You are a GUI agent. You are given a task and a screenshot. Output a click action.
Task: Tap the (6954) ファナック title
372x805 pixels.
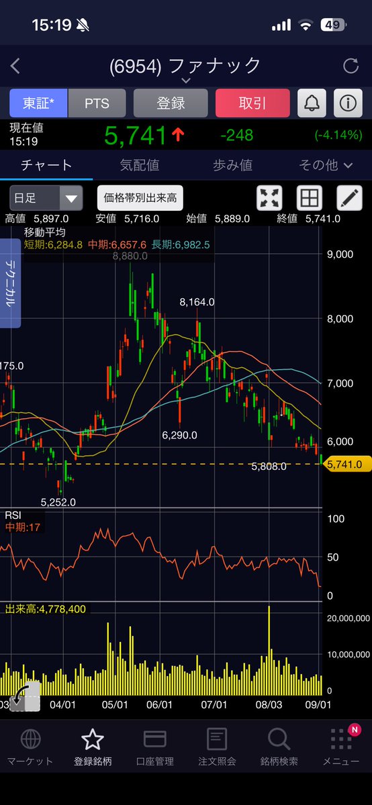pyautogui.click(x=185, y=66)
